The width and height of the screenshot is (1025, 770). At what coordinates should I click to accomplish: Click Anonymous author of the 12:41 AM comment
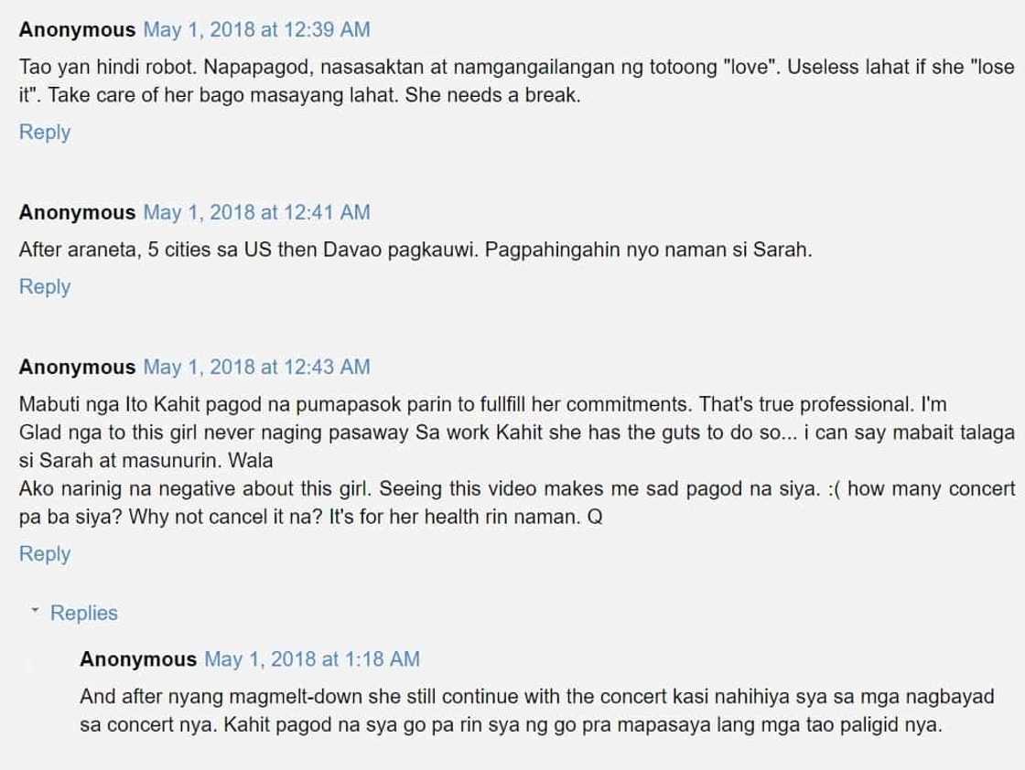pyautogui.click(x=77, y=213)
